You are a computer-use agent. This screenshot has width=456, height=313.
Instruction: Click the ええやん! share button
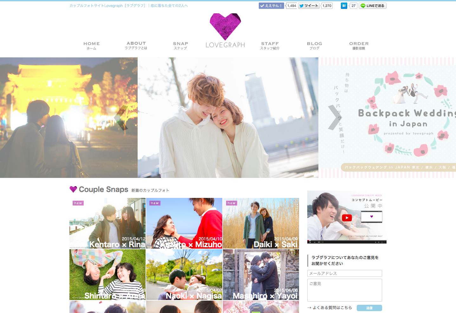pos(271,5)
